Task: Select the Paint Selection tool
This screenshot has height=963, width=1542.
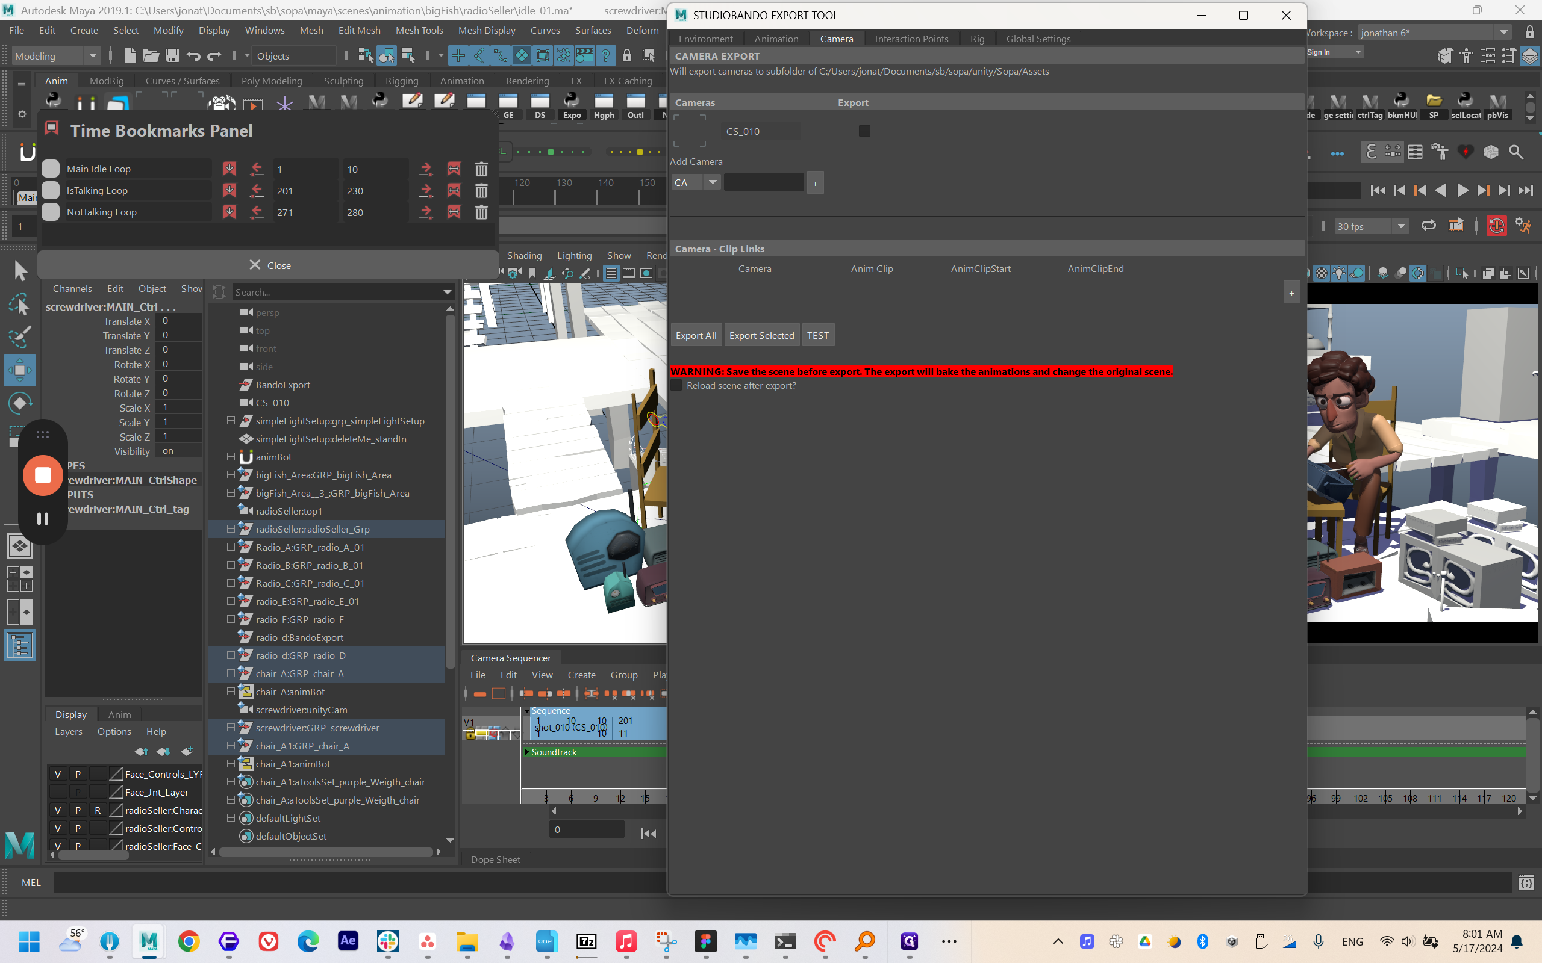Action: [x=20, y=338]
